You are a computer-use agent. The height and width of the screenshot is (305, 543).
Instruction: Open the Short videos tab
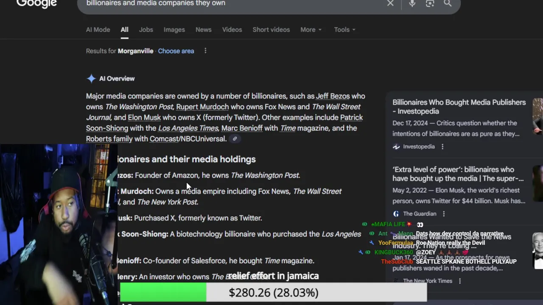271,30
